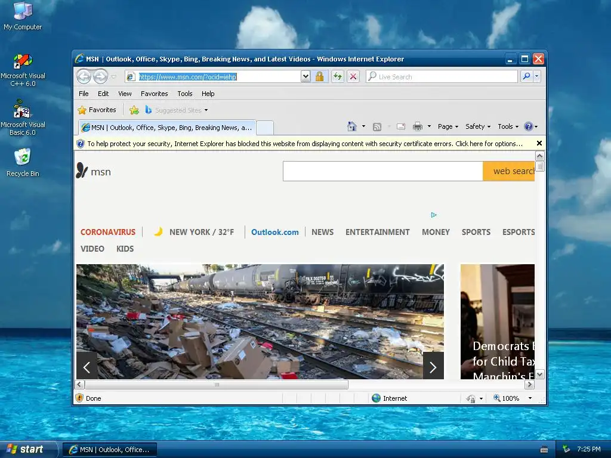Click the Live Search box
Screen dimensions: 611x458
[x=442, y=77]
